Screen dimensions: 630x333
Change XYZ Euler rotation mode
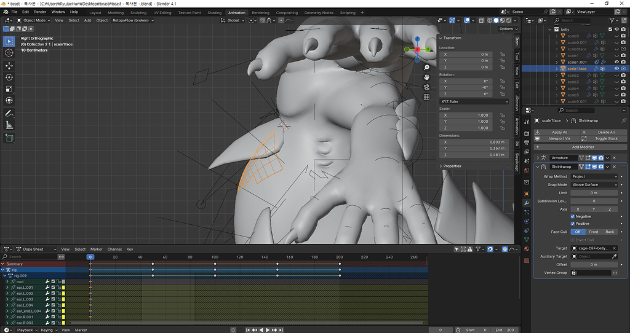(474, 101)
